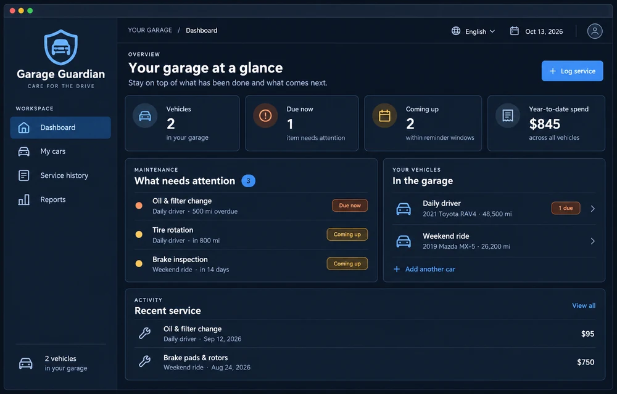Click the Dashboard home icon
This screenshot has height=394, width=617.
tap(24, 127)
